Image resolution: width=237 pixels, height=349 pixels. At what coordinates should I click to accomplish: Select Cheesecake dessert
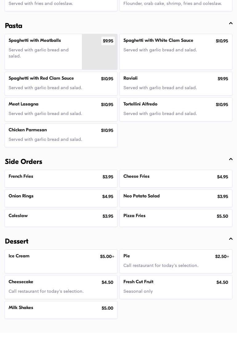pyautogui.click(x=61, y=287)
